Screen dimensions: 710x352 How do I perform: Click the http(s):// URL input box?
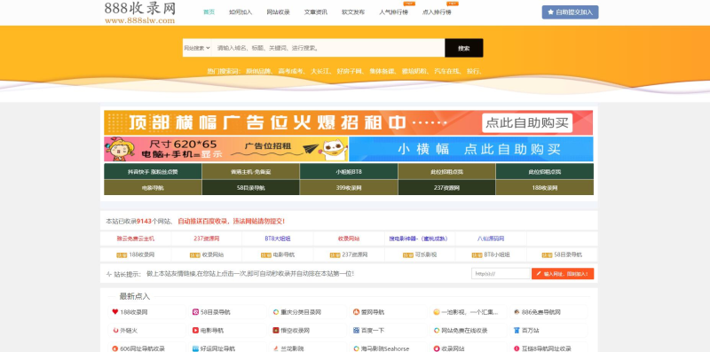(501, 274)
